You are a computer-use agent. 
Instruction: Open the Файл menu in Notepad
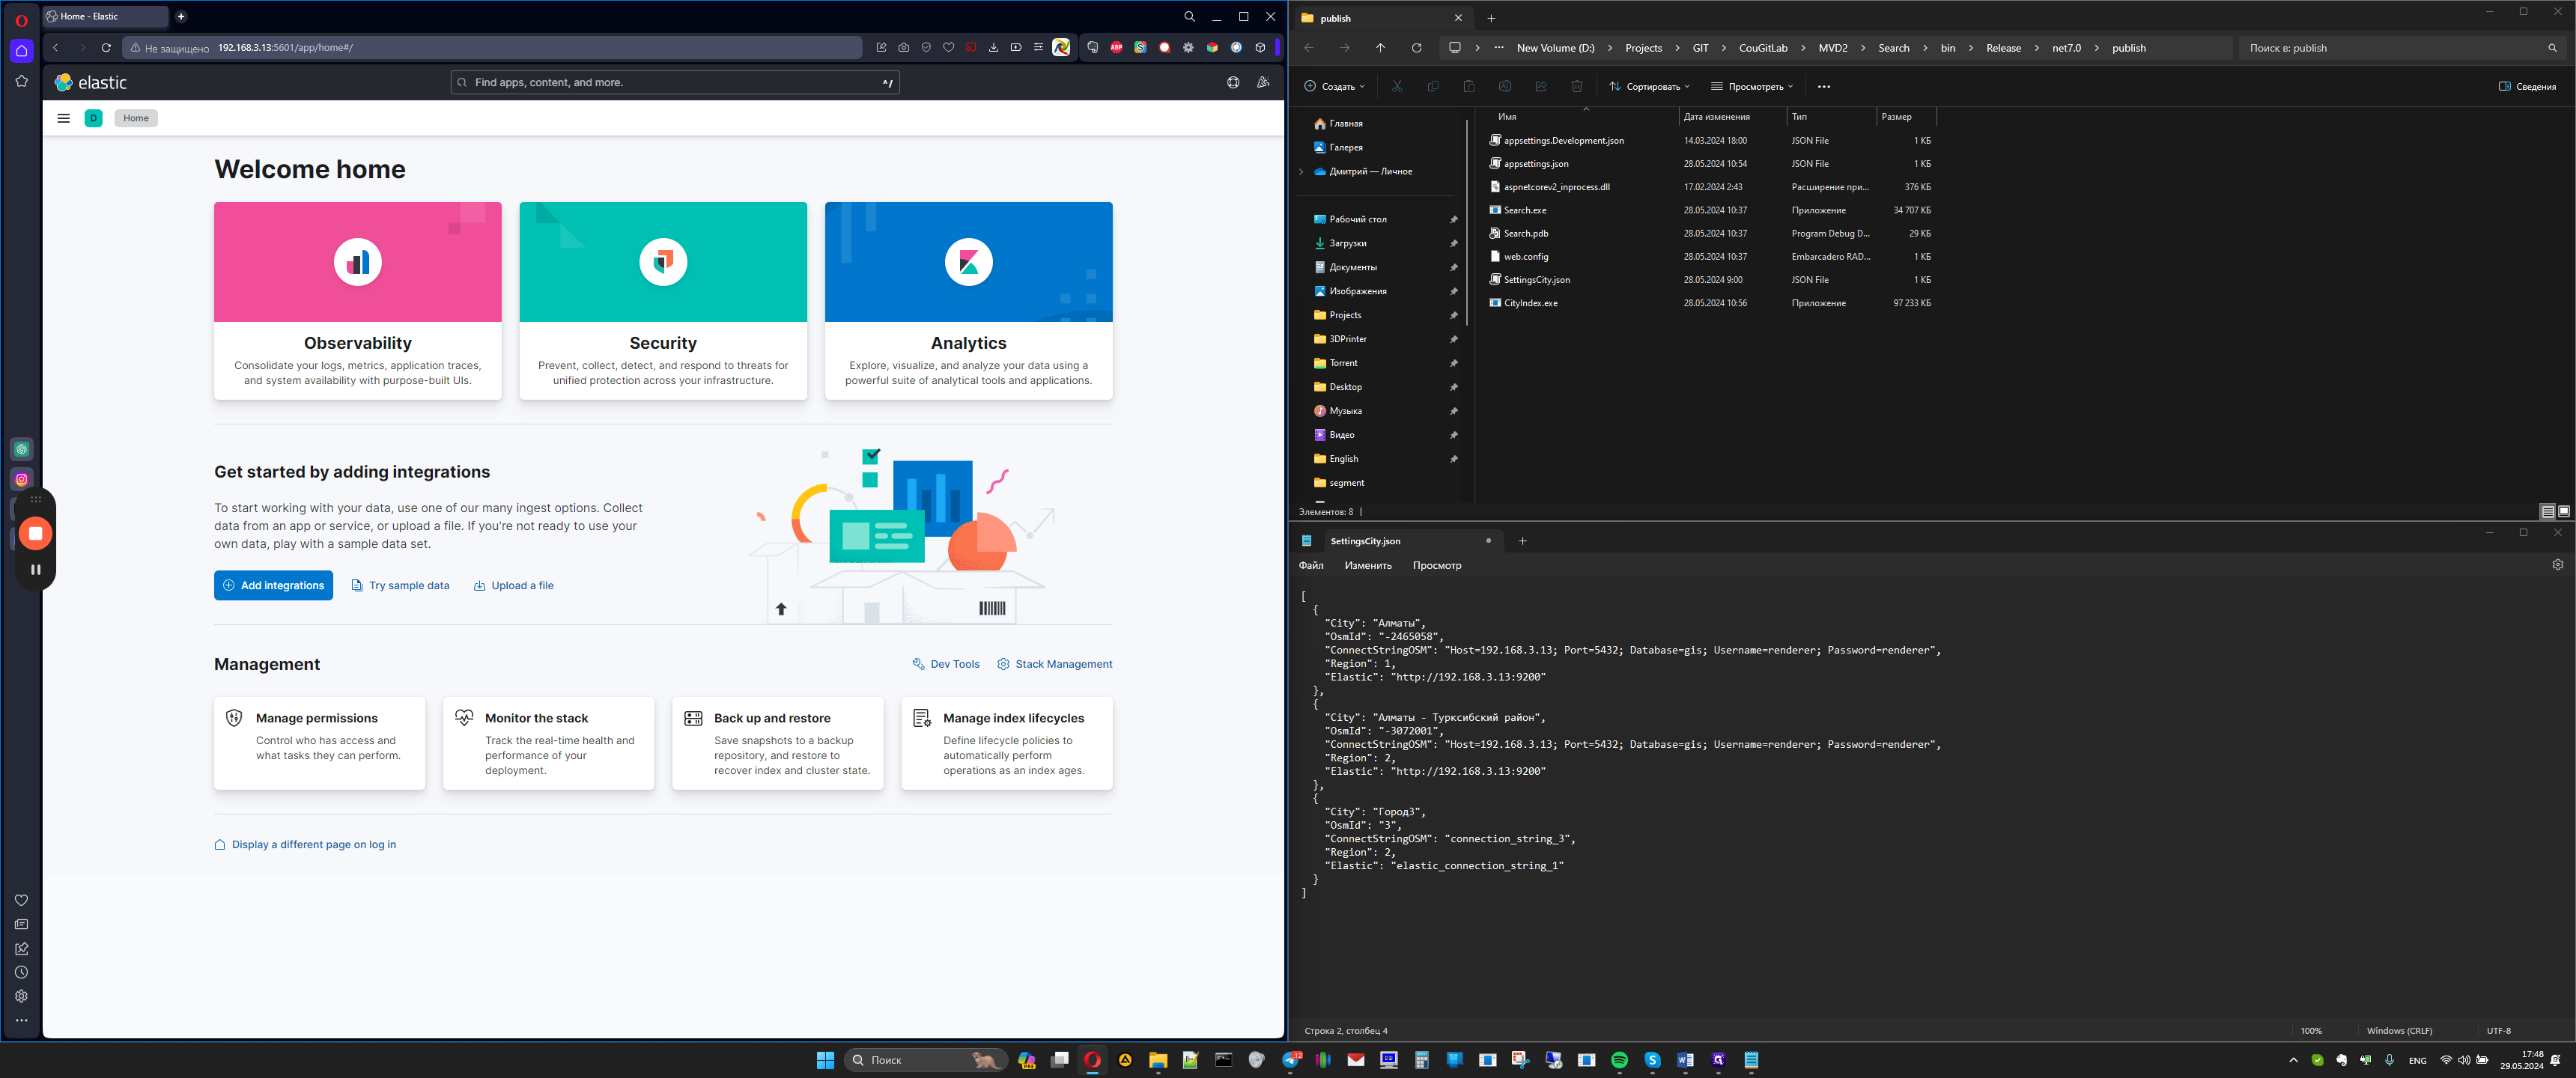point(1310,566)
